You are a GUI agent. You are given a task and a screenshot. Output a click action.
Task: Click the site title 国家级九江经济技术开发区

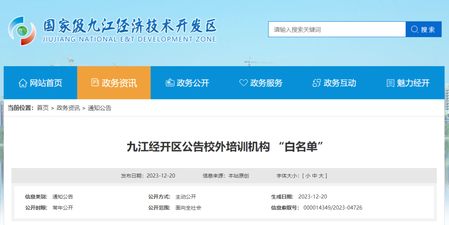130,26
